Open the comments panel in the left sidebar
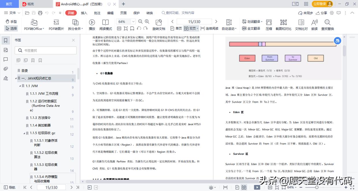The image size is (358, 191). pyautogui.click(x=5, y=60)
